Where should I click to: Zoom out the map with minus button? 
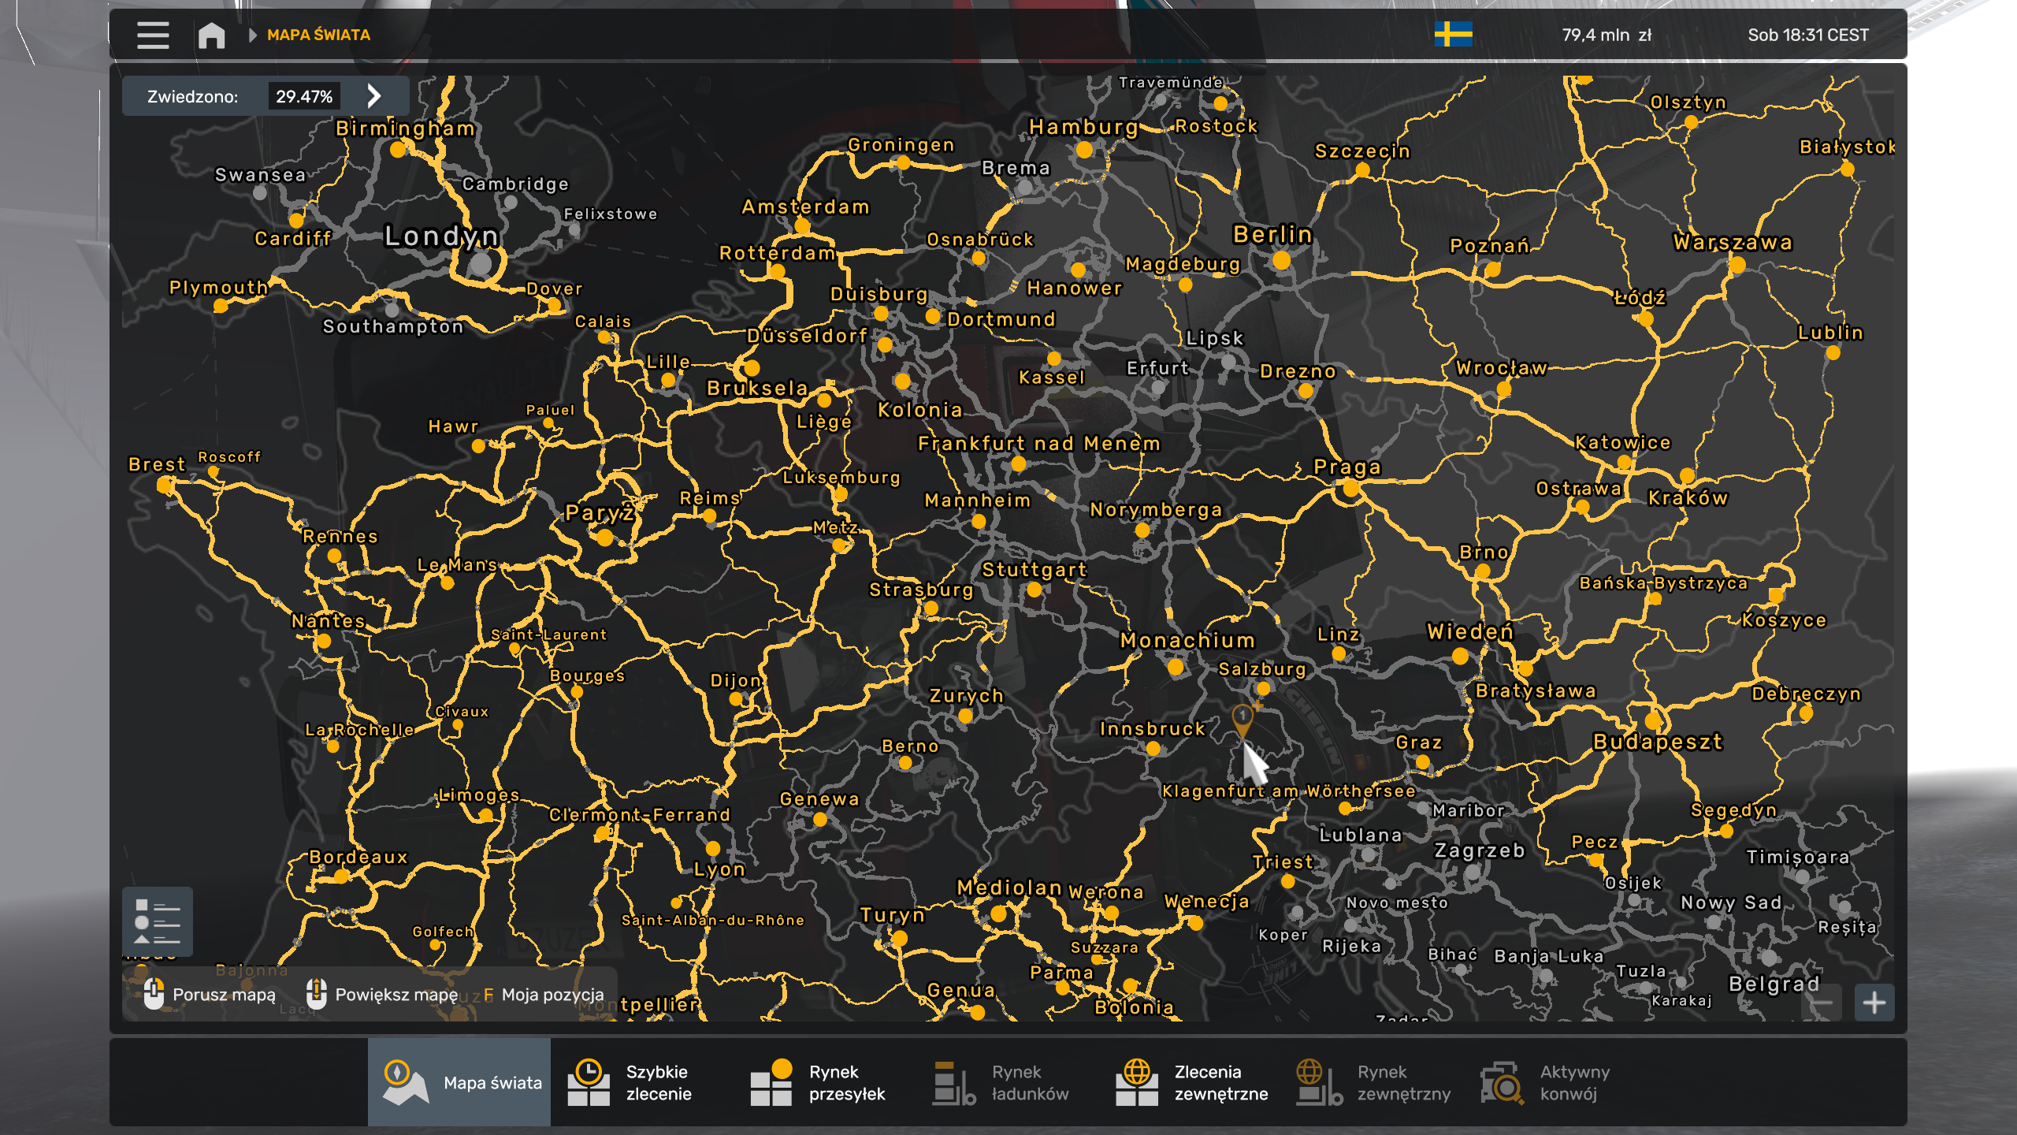pos(1823,1003)
